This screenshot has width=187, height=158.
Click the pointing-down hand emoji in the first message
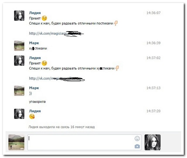click(116, 23)
